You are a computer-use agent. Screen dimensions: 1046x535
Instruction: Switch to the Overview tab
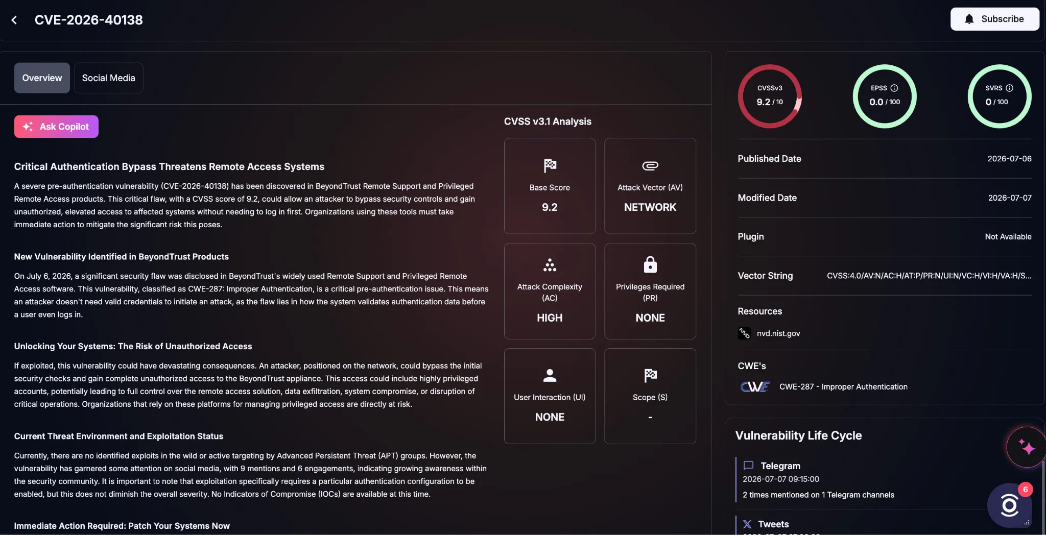(42, 78)
